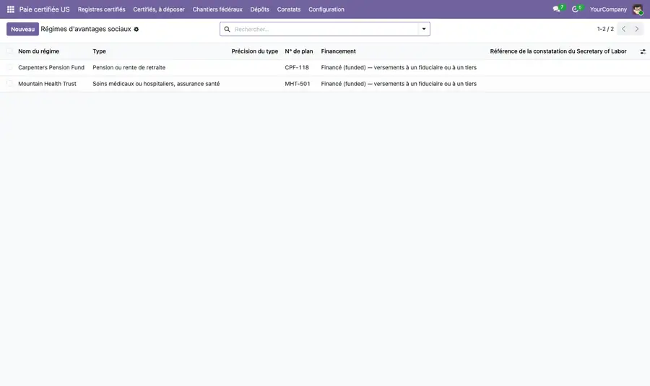This screenshot has width=650, height=386.
Task: Click the Nouveau button
Action: pyautogui.click(x=23, y=29)
